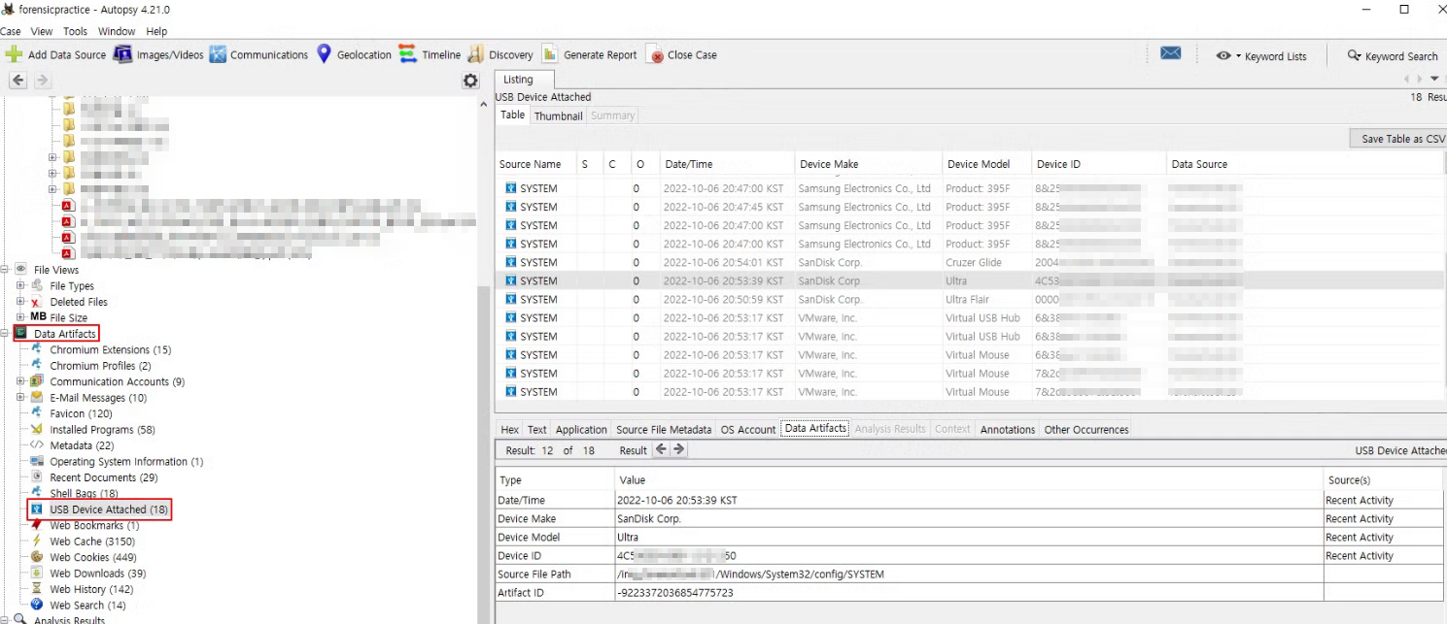Open Keyword Search

click(1393, 56)
